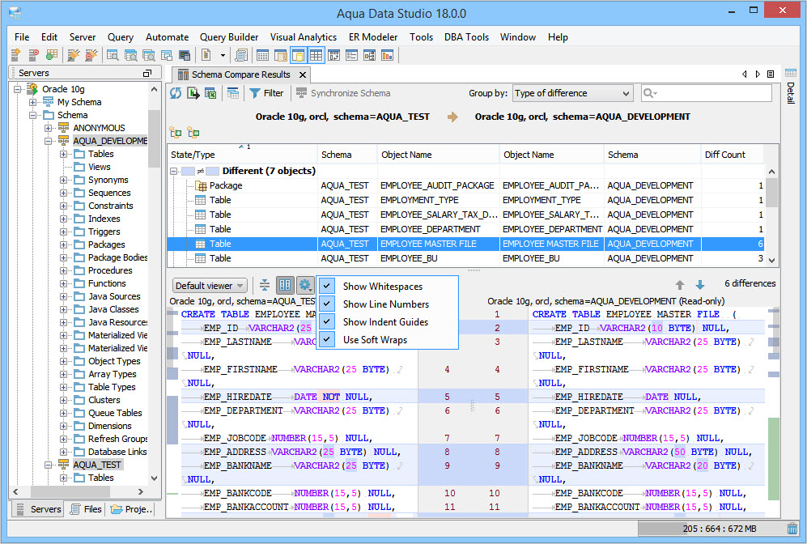Click the expand all groups icon
The image size is (807, 544).
[x=176, y=132]
